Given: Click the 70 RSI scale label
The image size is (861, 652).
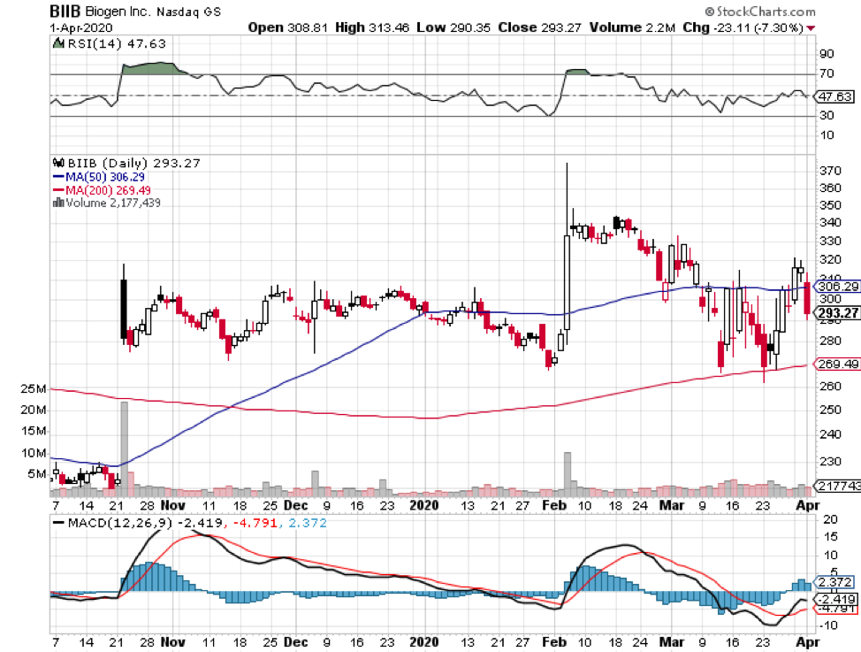Looking at the screenshot, I should (x=827, y=73).
